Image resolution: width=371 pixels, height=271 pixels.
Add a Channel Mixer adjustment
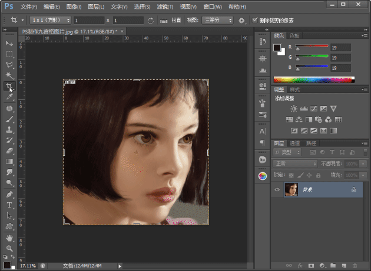point(329,119)
